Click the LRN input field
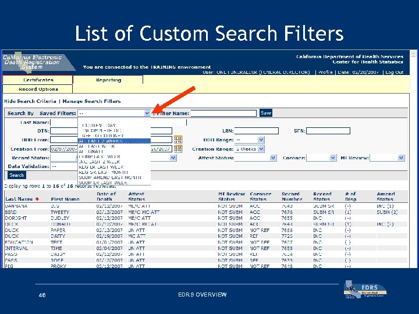419x314 pixels. 257,131
